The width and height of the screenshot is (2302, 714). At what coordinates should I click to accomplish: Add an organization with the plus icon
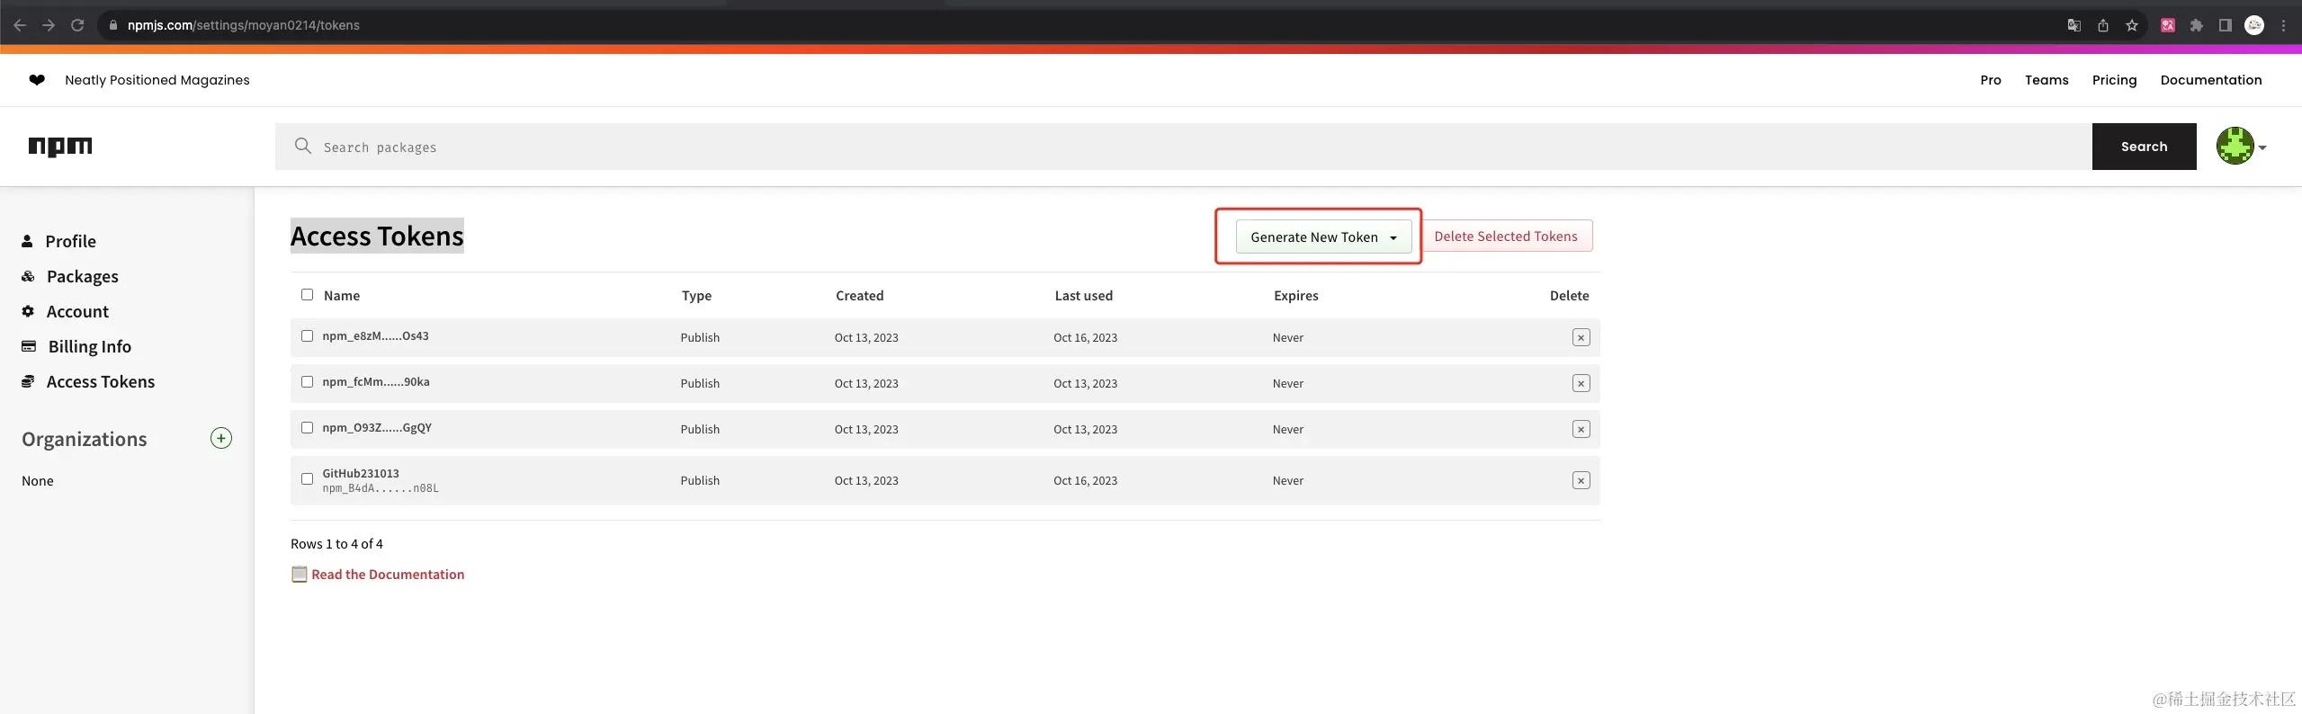[x=221, y=438]
